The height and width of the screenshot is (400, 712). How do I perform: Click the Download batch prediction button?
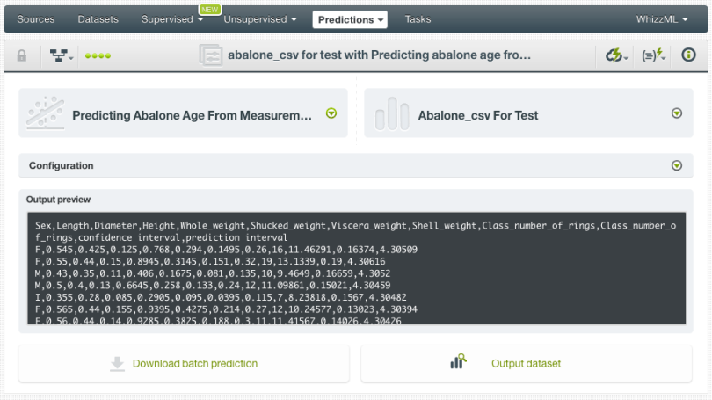(184, 363)
